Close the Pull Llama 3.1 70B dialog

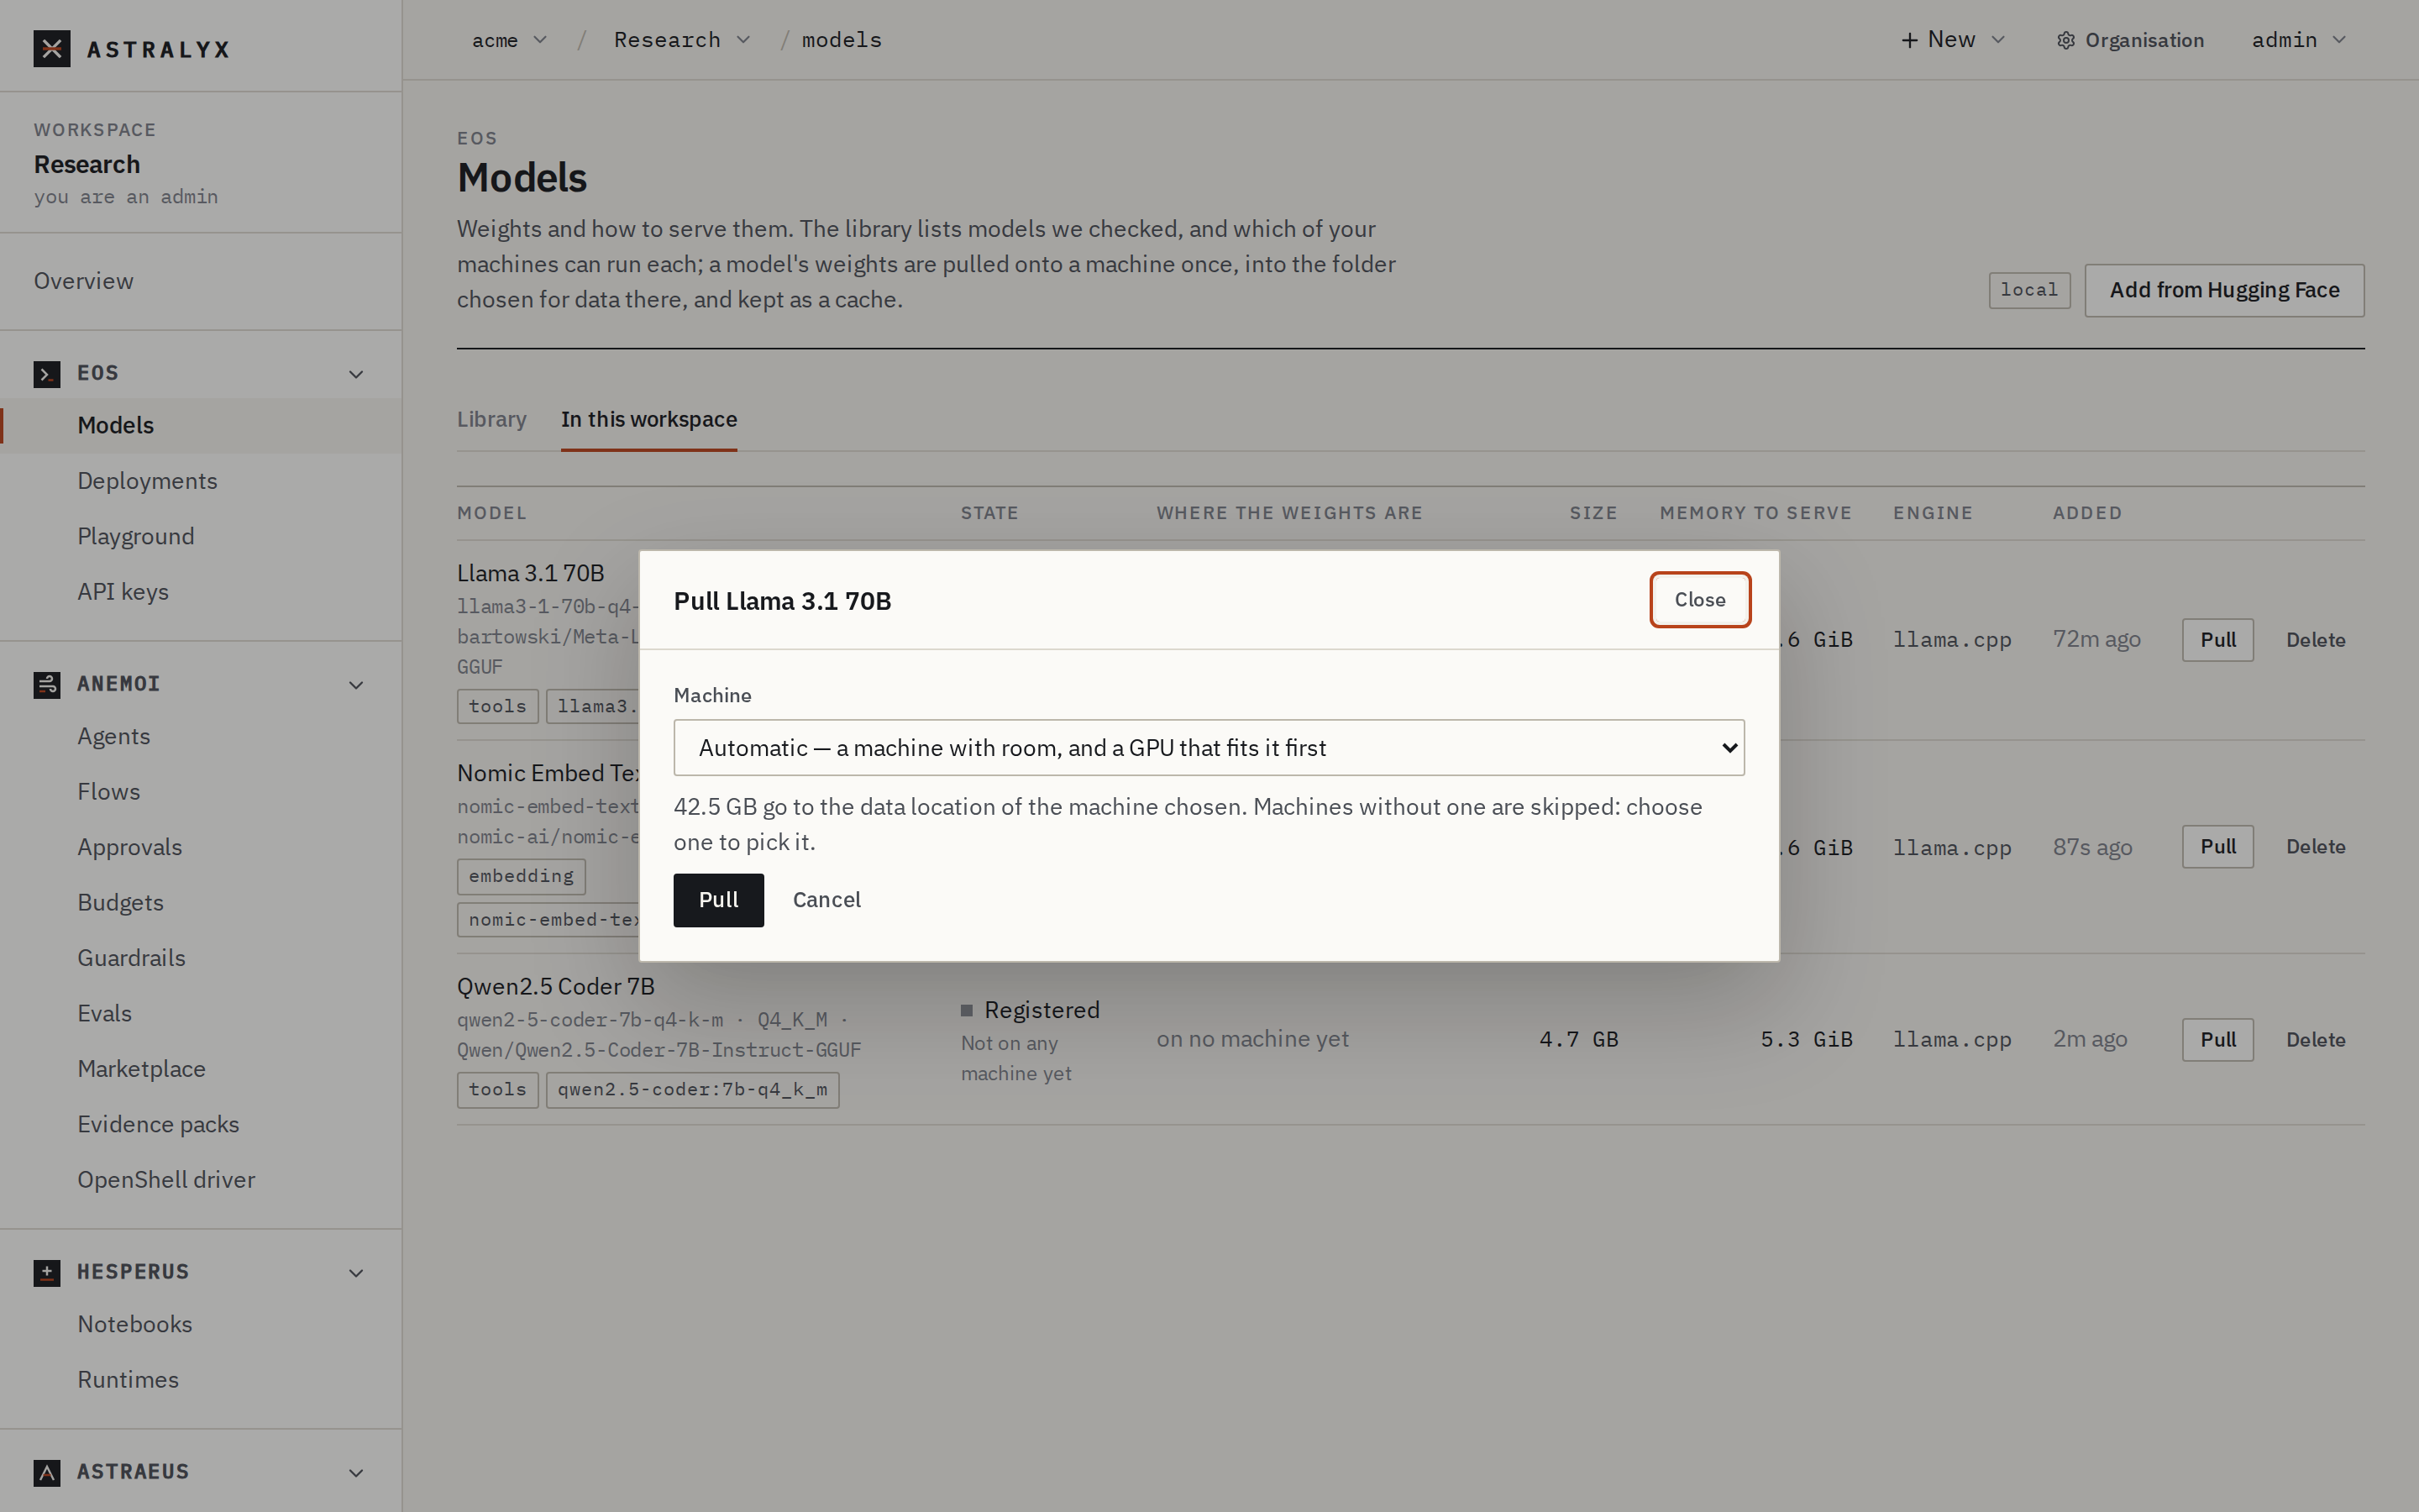pyautogui.click(x=1699, y=600)
